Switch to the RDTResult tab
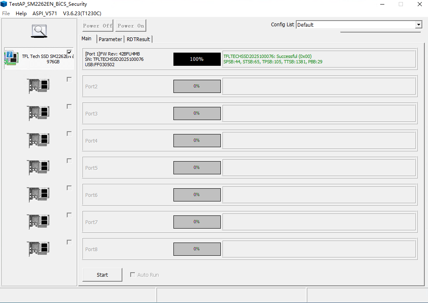The width and height of the screenshot is (428, 303). [x=138, y=39]
